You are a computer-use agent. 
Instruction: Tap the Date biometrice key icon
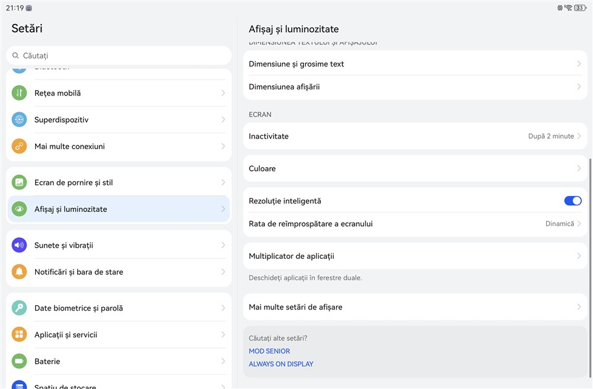(x=19, y=308)
